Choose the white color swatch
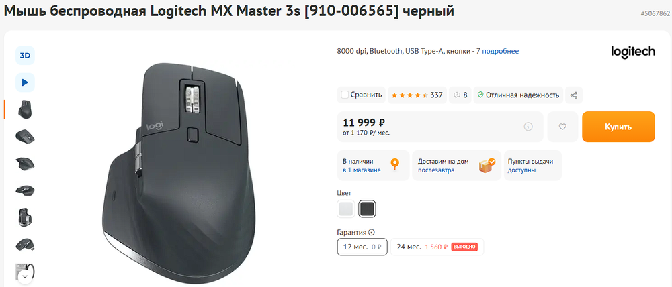The image size is (672, 287). coord(346,209)
